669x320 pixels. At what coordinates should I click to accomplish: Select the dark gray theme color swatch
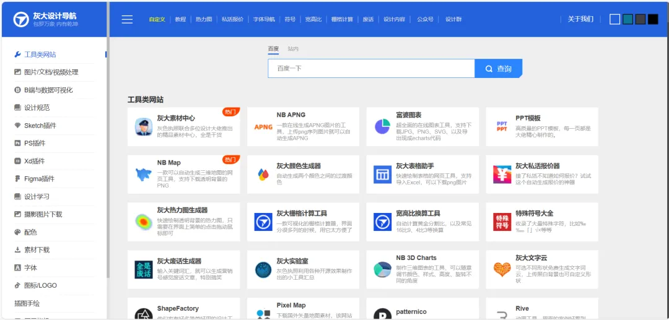(641, 19)
